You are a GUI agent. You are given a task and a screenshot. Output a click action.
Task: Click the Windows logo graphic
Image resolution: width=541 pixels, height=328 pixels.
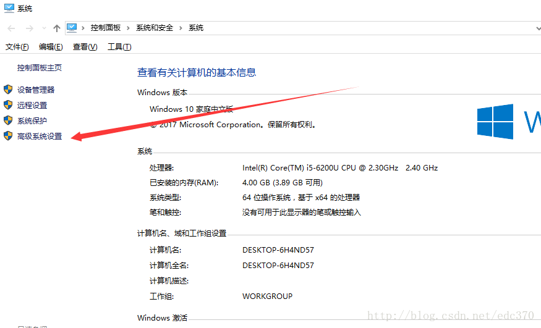click(495, 121)
